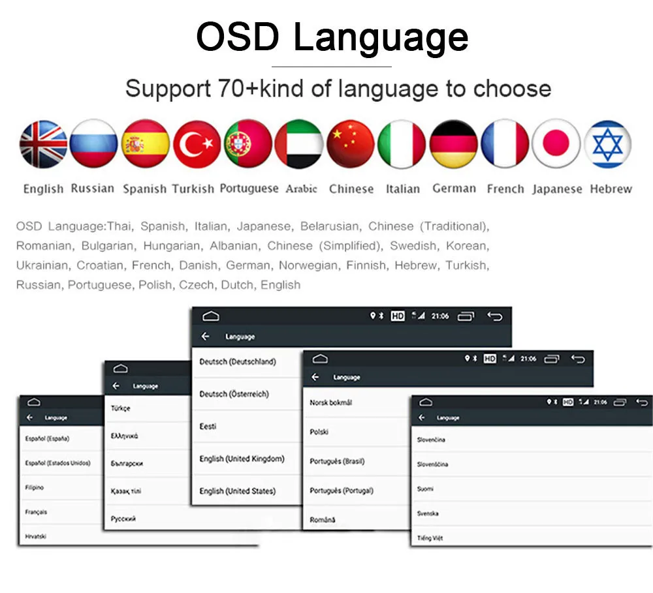The image size is (653, 593).
Task: Click the Japanese flag icon
Action: click(556, 144)
